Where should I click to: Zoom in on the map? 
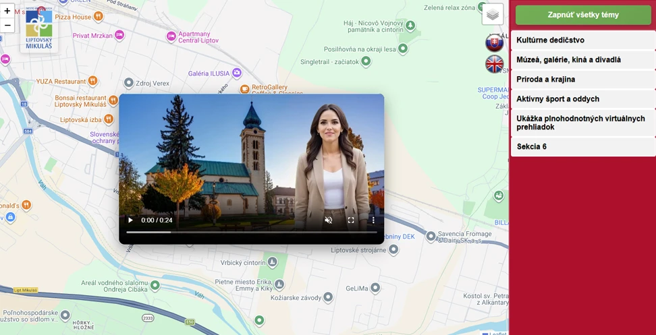point(7,11)
